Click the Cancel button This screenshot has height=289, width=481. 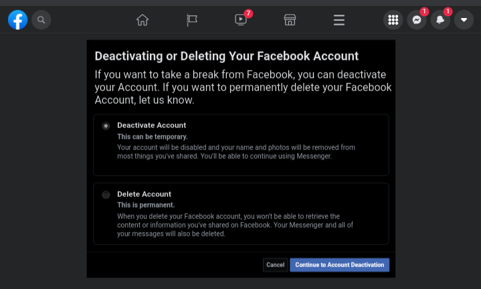(275, 265)
